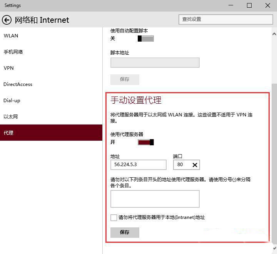Clear the port field with the X
277x254 pixels.
click(x=195, y=165)
